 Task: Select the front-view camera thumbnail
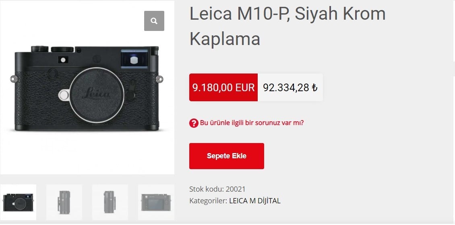pos(18,202)
